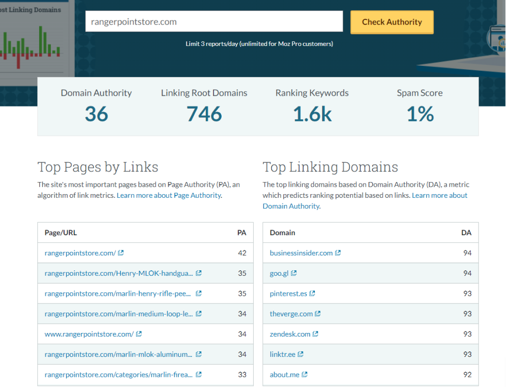506x387 pixels.
Task: Open external link icon next to linktr.ee
Action: tap(301, 354)
